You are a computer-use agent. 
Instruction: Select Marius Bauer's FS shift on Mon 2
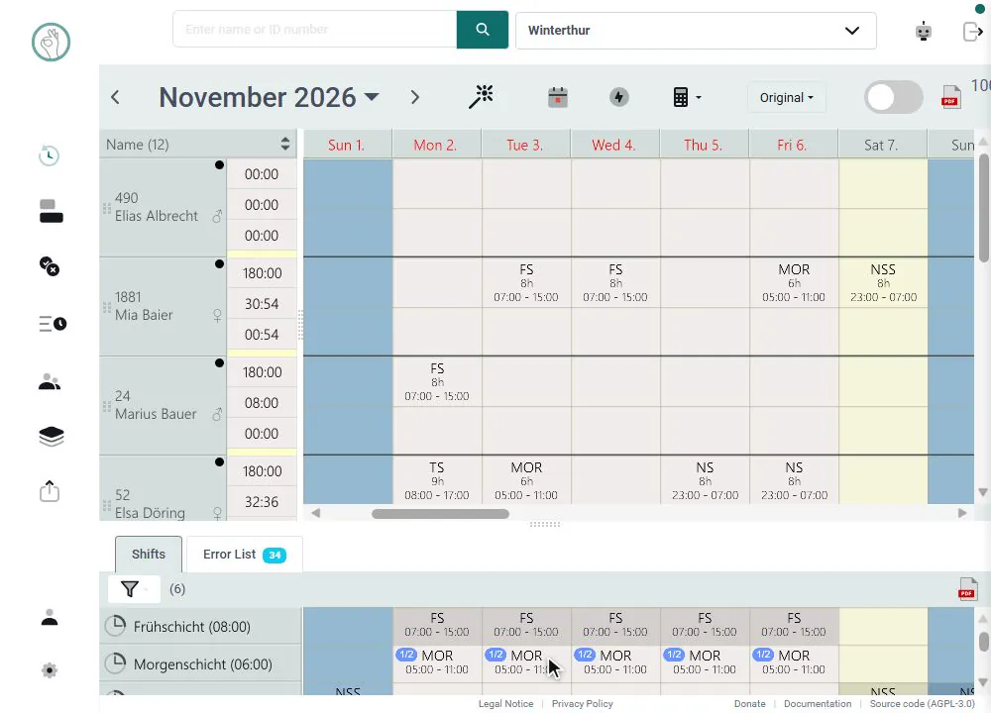pos(437,382)
